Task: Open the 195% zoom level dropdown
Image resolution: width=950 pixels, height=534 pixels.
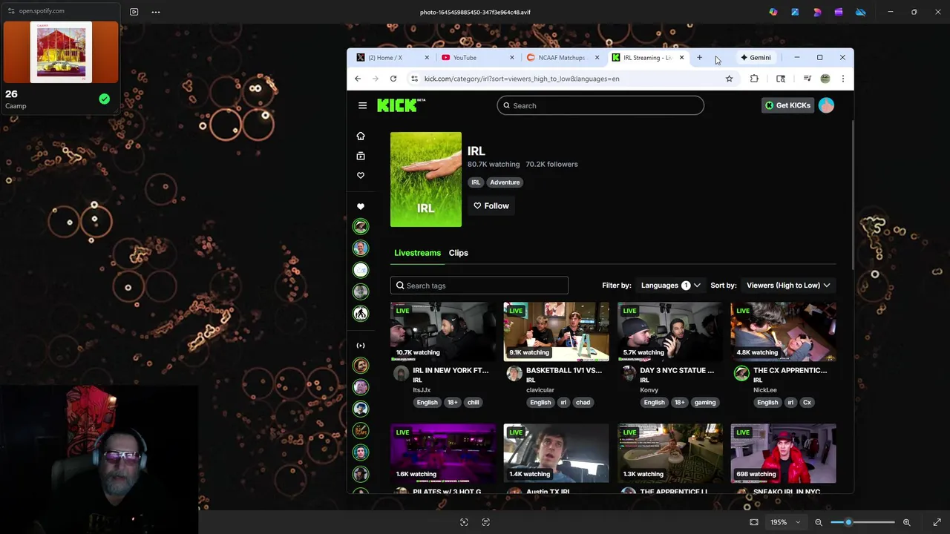Action: pos(785,522)
